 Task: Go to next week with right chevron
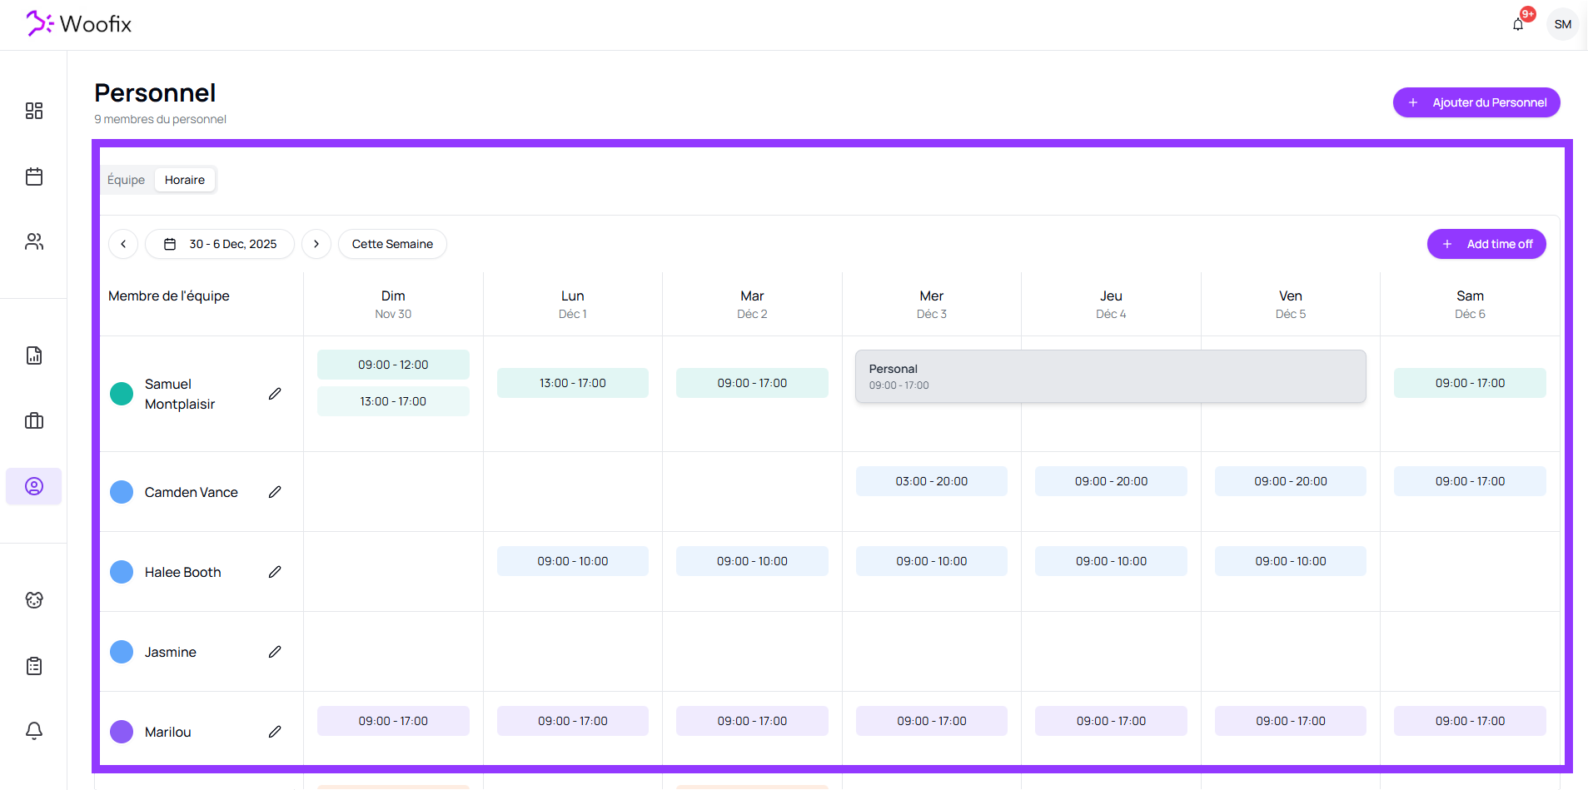tap(316, 244)
